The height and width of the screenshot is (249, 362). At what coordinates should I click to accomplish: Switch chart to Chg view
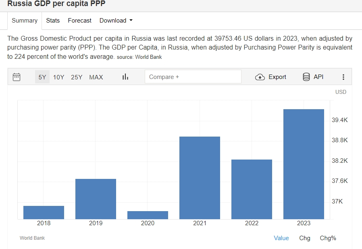point(305,238)
